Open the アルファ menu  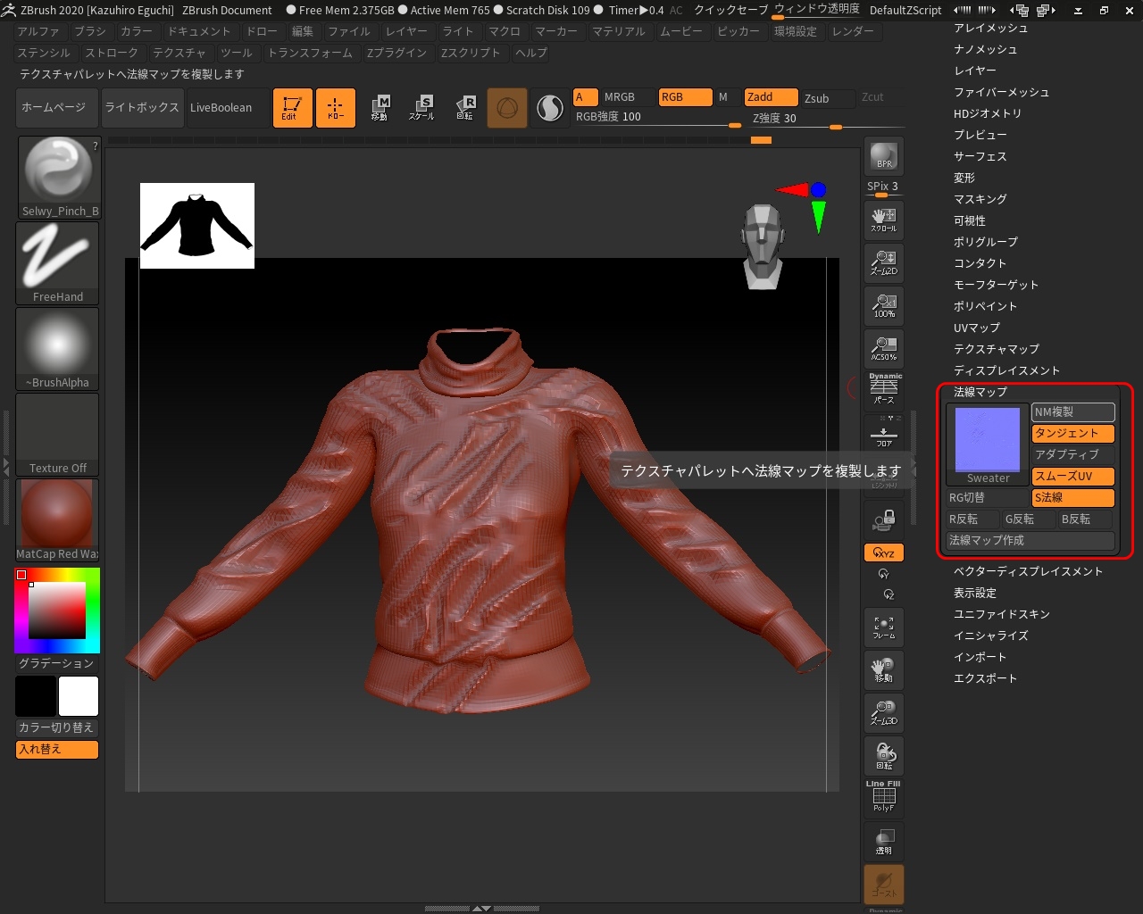click(x=38, y=31)
